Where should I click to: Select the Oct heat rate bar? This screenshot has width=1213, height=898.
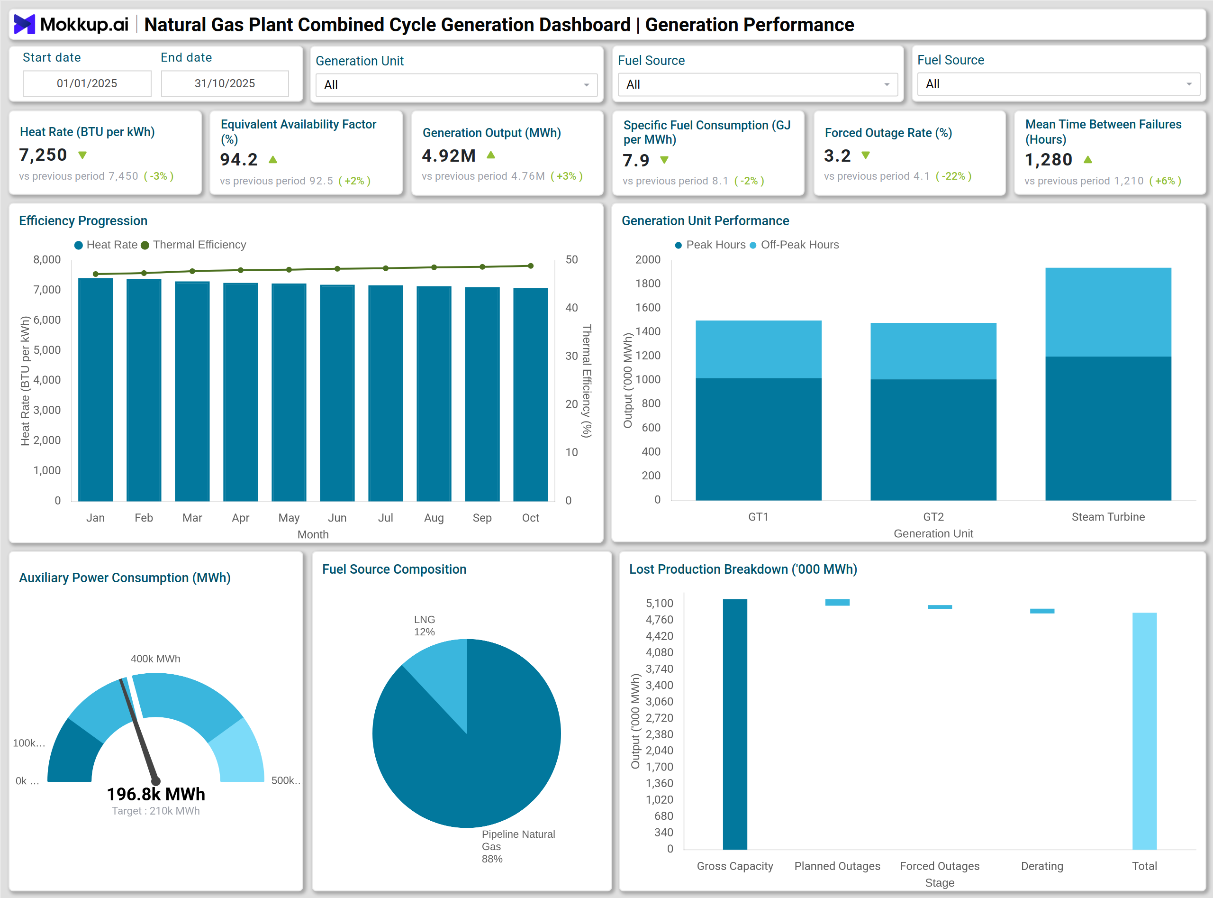pos(531,394)
